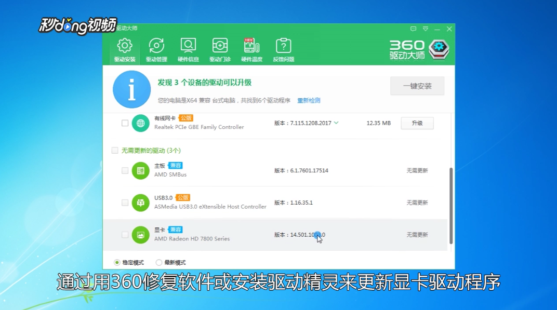Click the 显卡 AMD Radeon device icon
The height and width of the screenshot is (310, 557).
(x=141, y=235)
